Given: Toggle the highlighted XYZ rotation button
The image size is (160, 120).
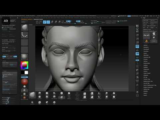Looking at the screenshot, I should 137,60.
